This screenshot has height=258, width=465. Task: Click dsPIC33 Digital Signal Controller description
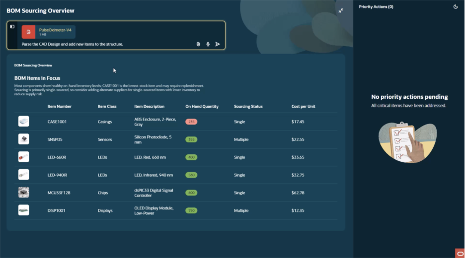click(154, 193)
